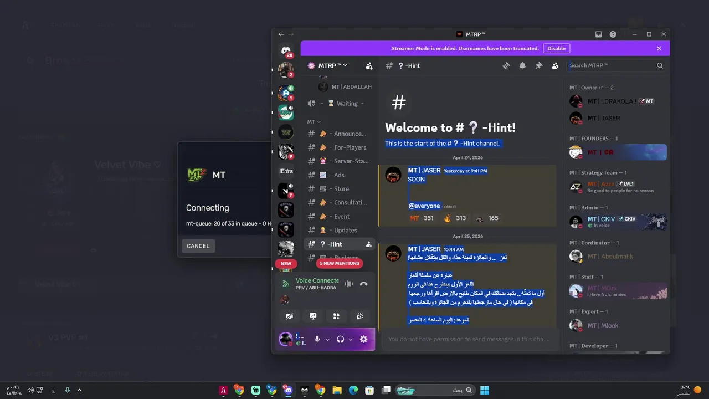709x399 pixels.
Task: Open the Store channel
Action: click(340, 189)
